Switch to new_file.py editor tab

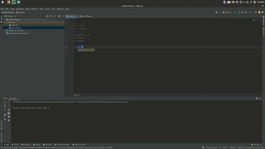87,16
